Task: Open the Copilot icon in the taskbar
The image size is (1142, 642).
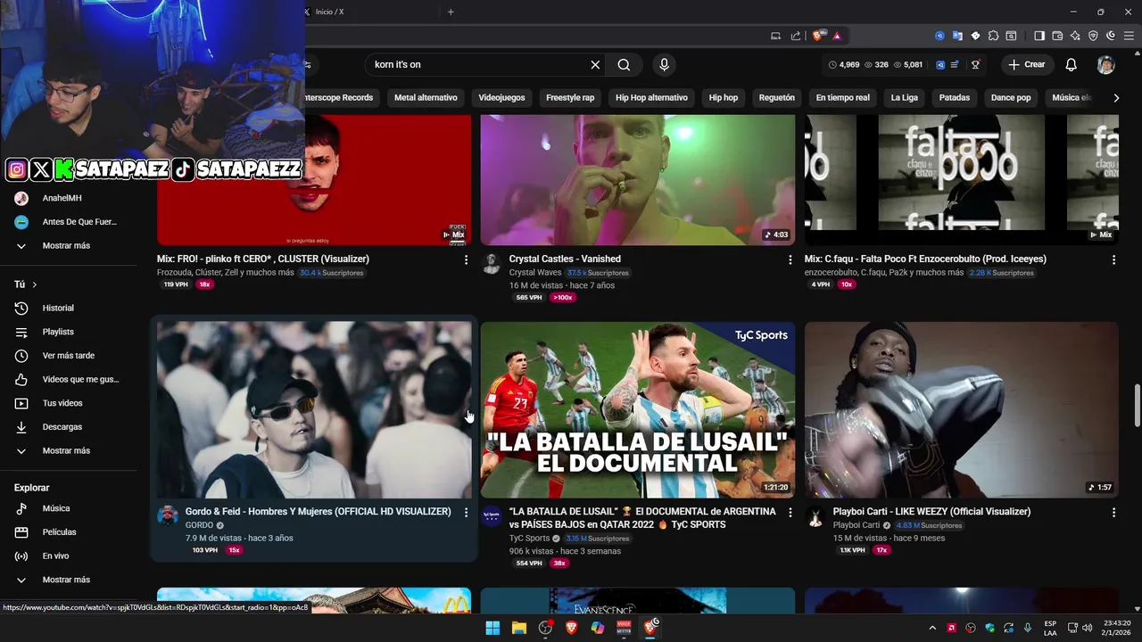Action: 598,628
